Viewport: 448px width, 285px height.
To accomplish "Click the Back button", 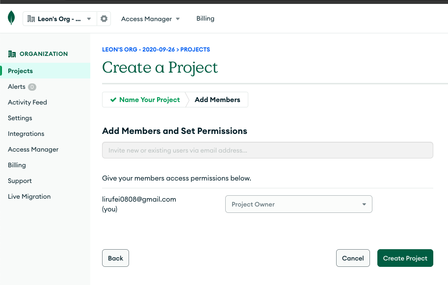I will 115,258.
